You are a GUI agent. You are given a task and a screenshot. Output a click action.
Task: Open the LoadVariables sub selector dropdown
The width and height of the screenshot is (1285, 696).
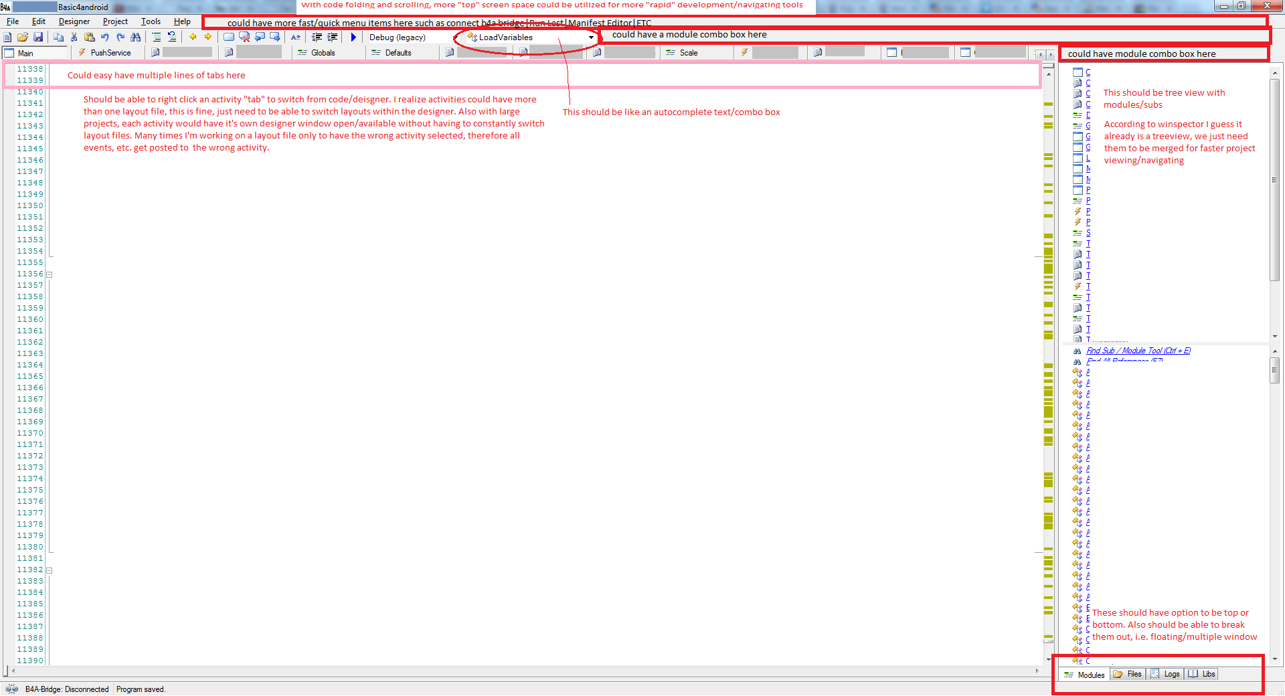pyautogui.click(x=531, y=37)
